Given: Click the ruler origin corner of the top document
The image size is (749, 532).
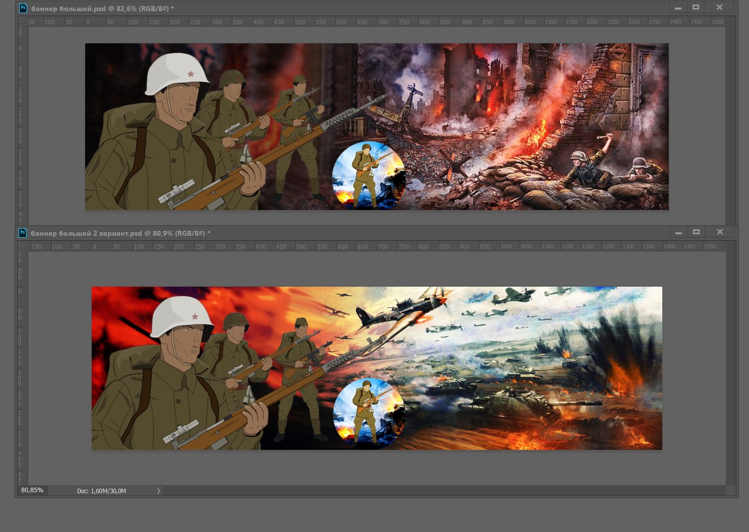Looking at the screenshot, I should click(x=23, y=22).
